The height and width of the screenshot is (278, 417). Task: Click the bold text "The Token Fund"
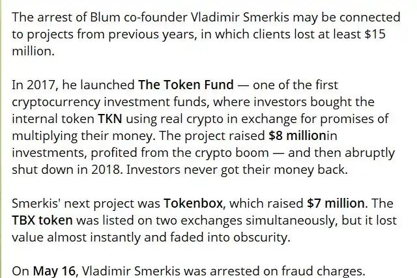pyautogui.click(x=186, y=85)
